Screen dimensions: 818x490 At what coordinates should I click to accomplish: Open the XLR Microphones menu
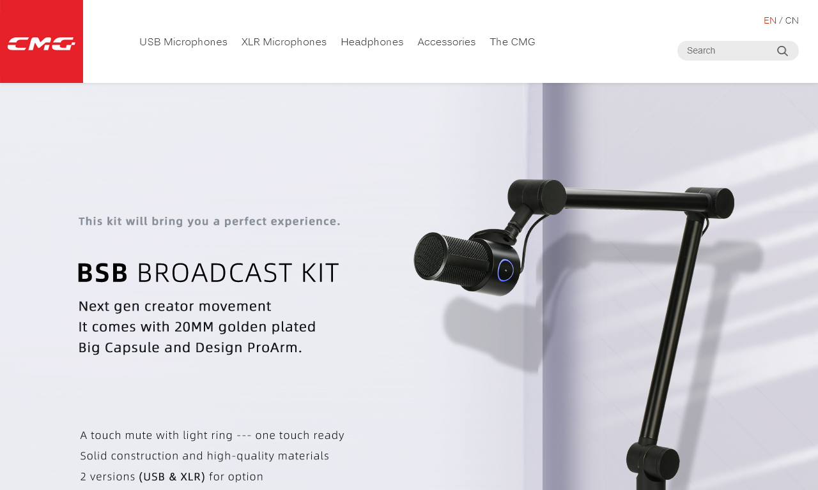pyautogui.click(x=284, y=42)
